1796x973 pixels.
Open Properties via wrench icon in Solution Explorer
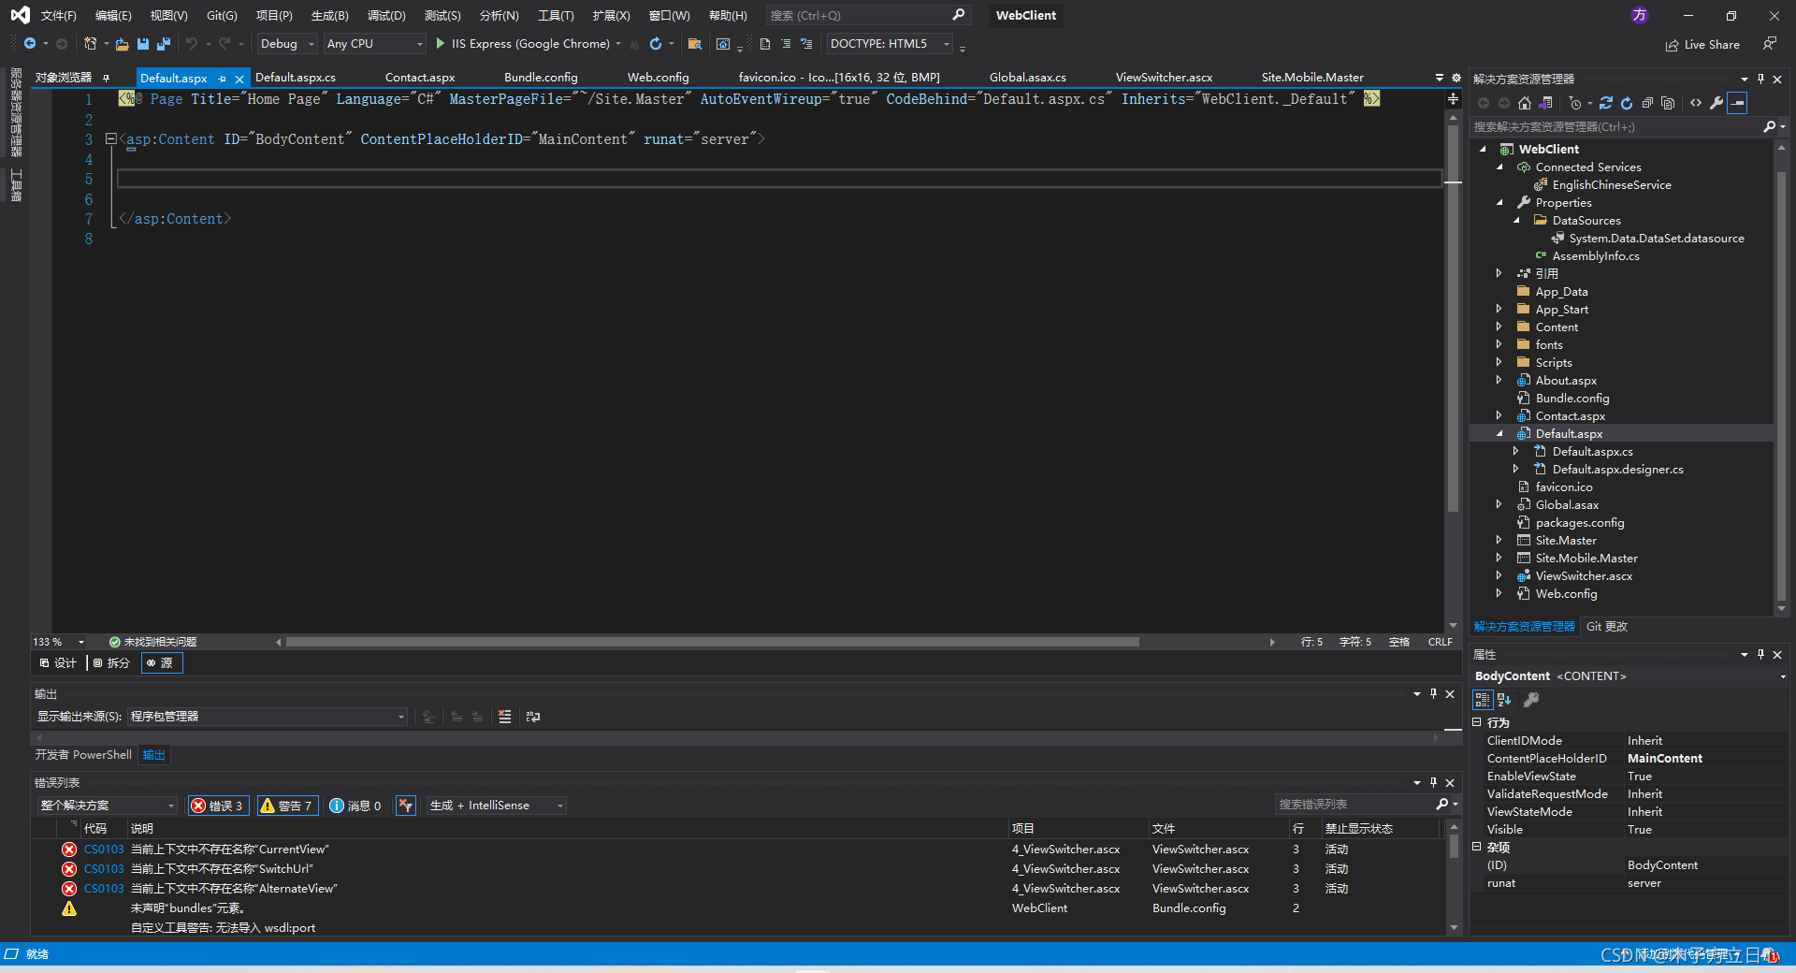[x=1716, y=103]
